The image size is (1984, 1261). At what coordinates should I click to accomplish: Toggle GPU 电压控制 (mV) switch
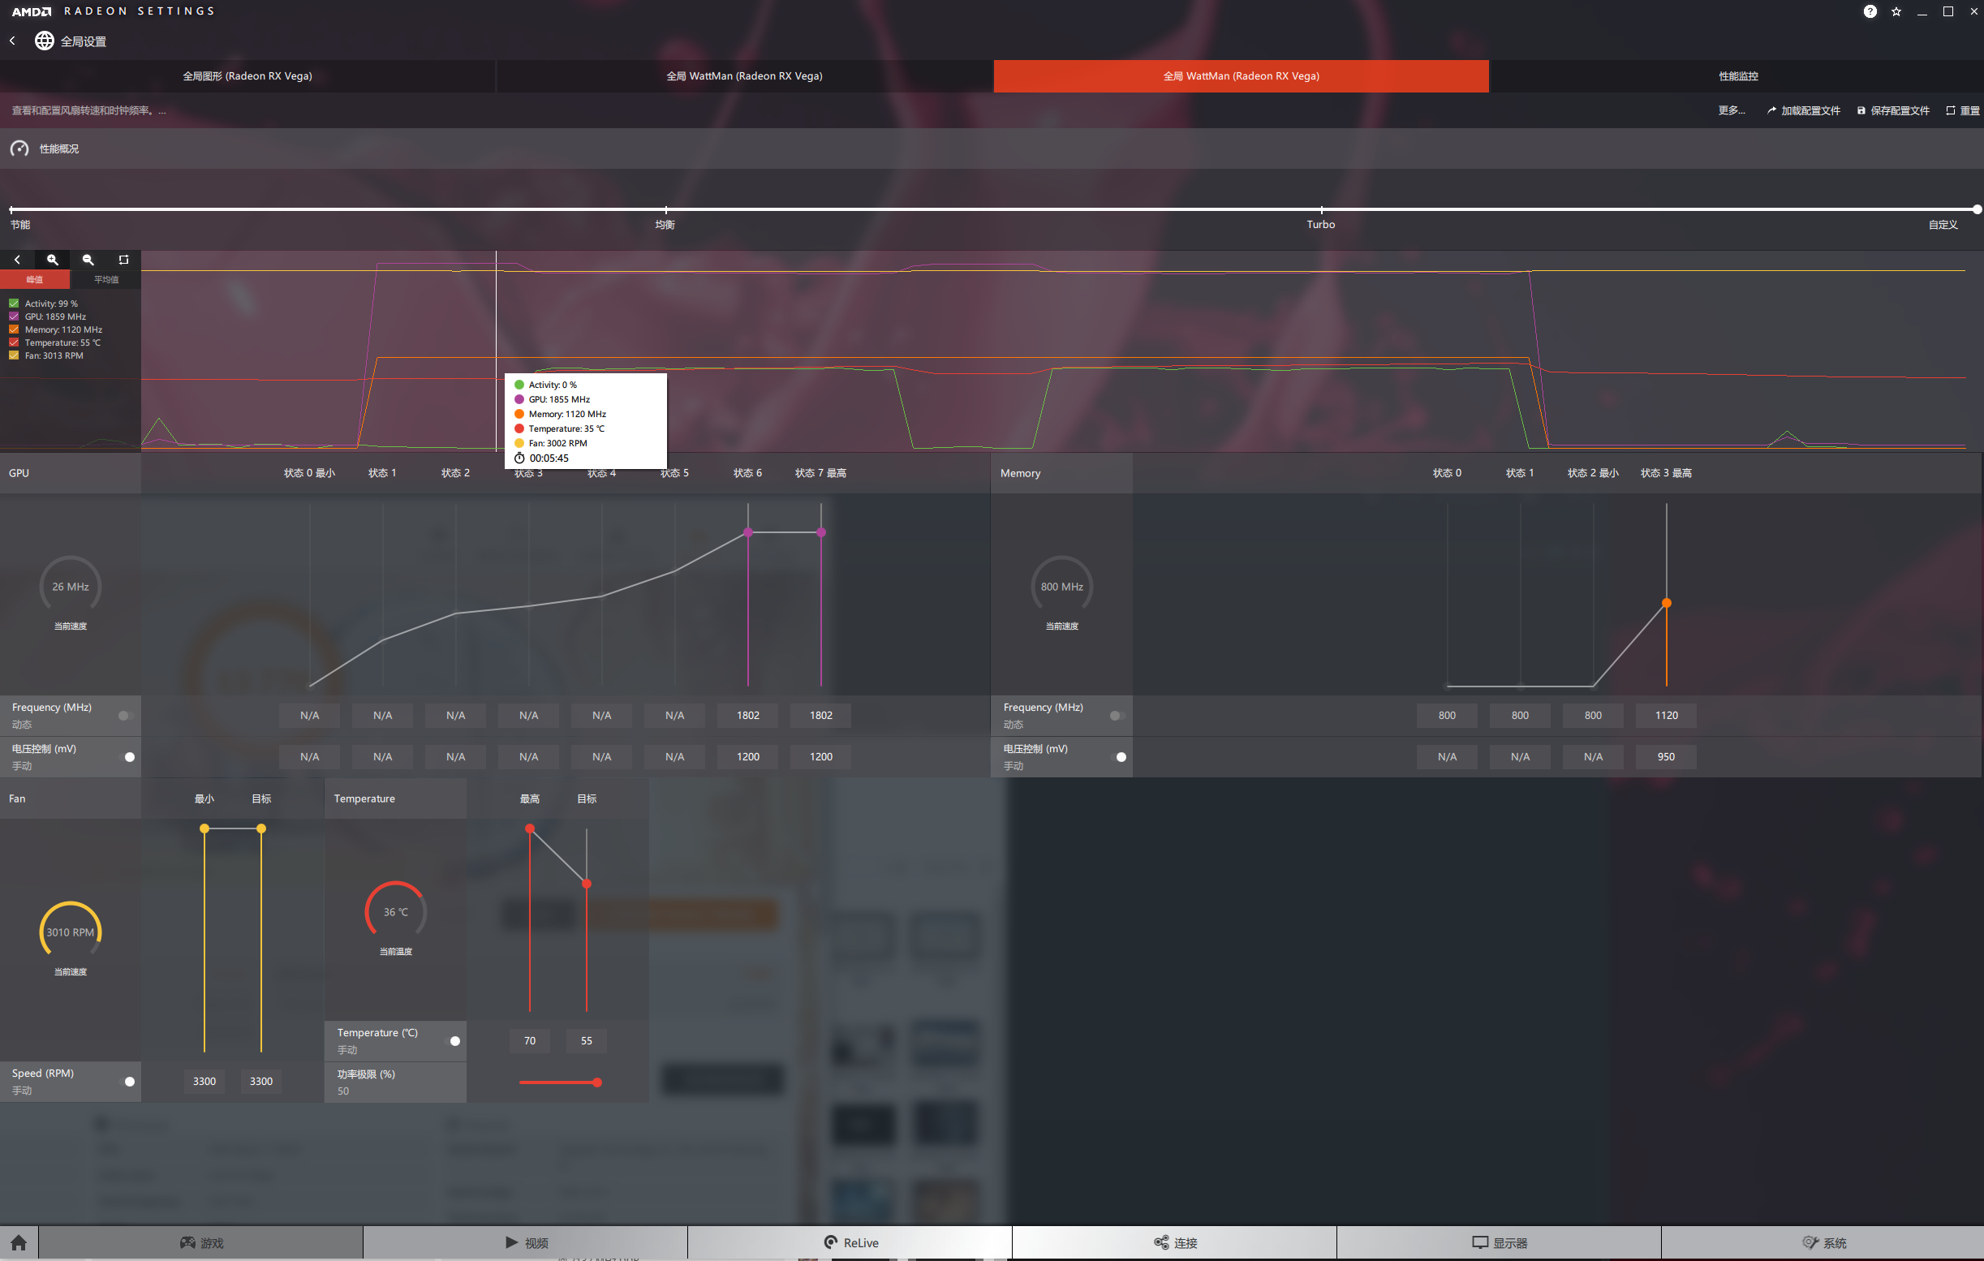[x=126, y=756]
